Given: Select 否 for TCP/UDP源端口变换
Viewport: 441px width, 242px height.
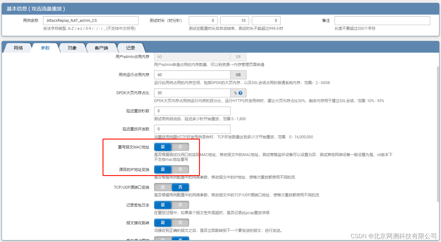Looking at the screenshot, I should [180, 187].
